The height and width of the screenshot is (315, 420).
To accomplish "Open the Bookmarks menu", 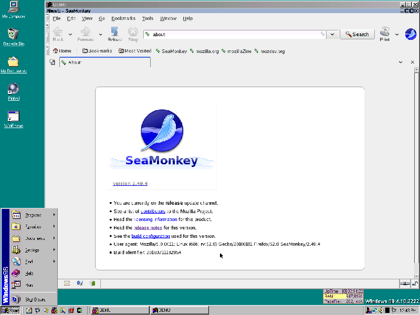I will [123, 18].
